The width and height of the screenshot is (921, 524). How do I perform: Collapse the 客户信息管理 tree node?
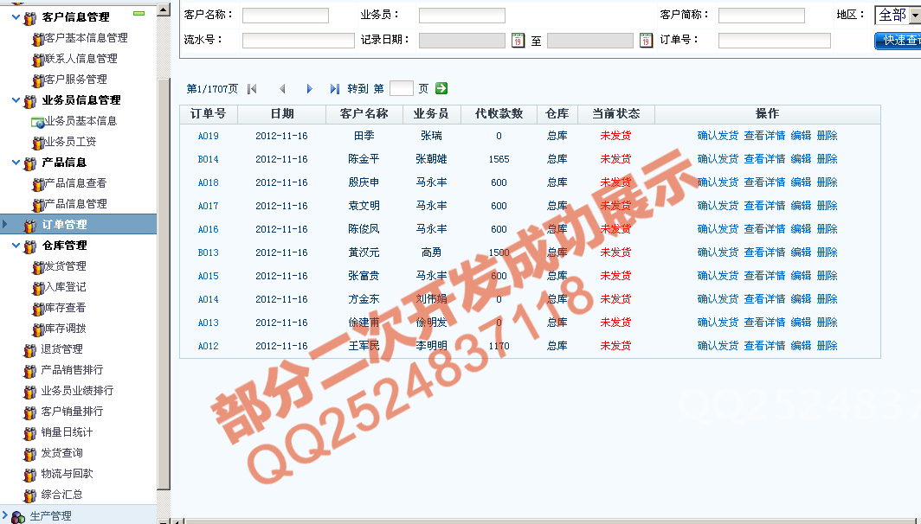pyautogui.click(x=16, y=17)
